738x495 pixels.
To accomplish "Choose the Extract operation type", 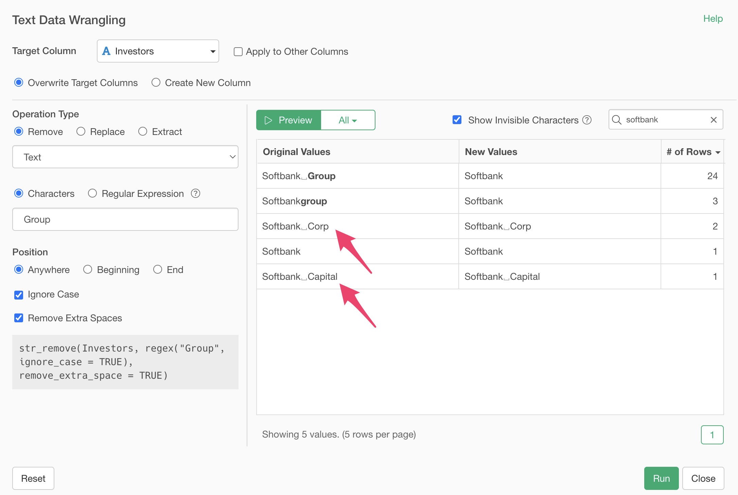I will [143, 132].
